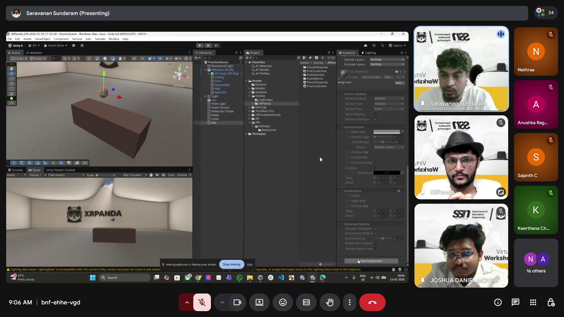Expand the Packages folder in Project

(x=246, y=134)
